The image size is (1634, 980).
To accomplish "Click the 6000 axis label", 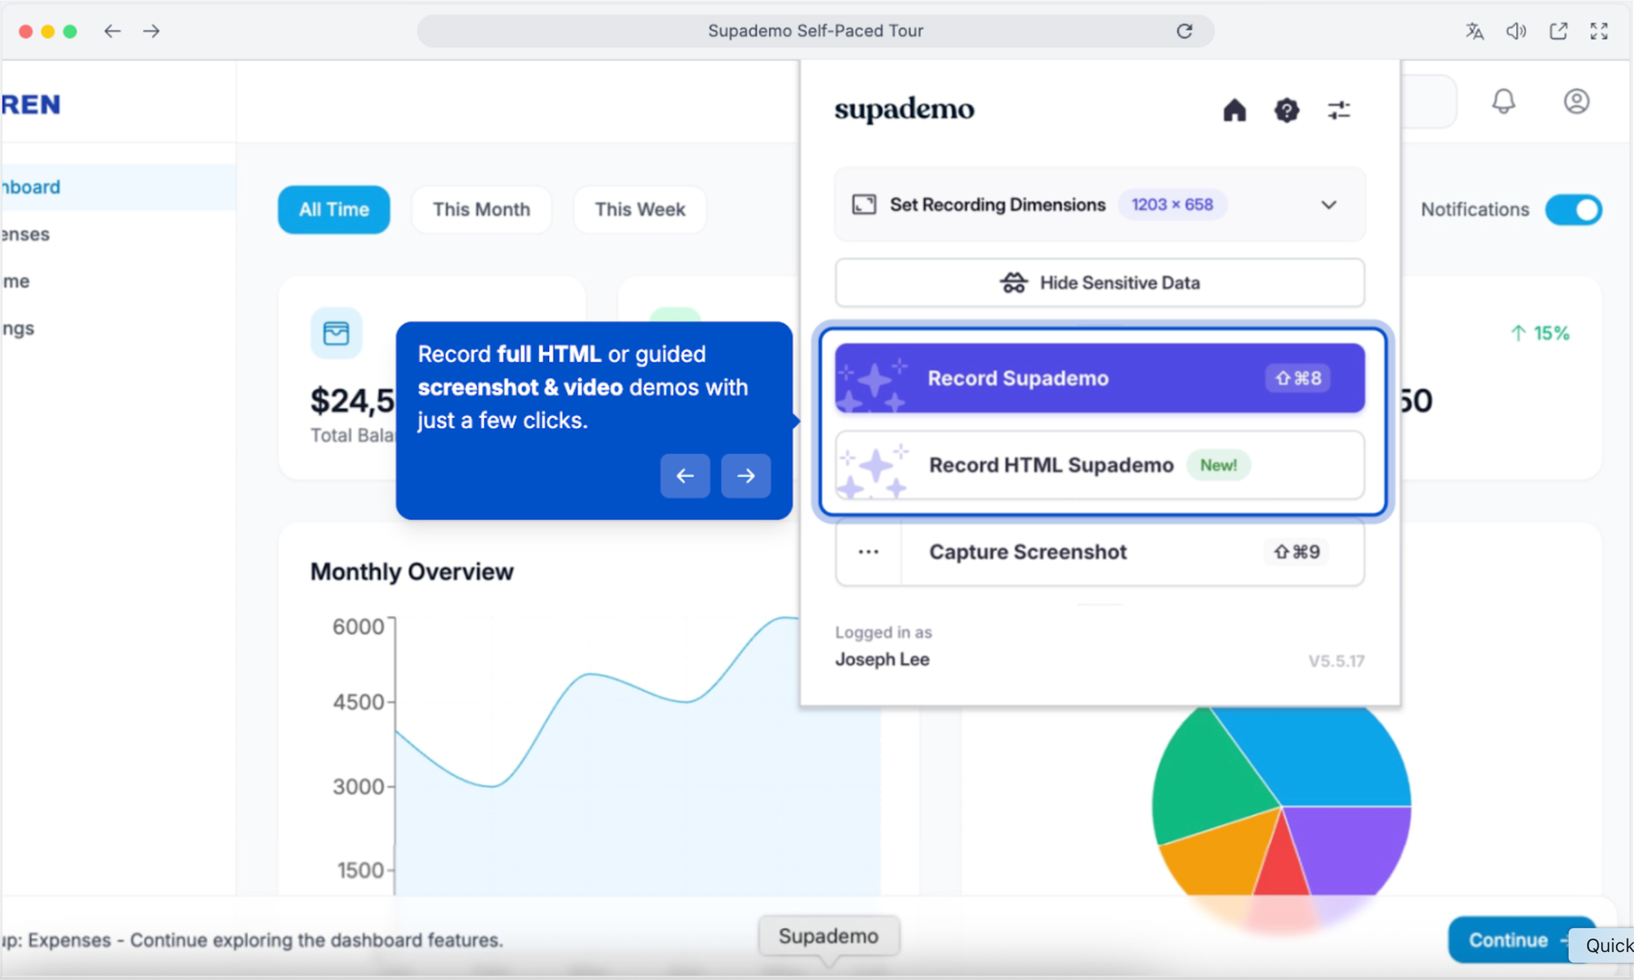I will [358, 626].
